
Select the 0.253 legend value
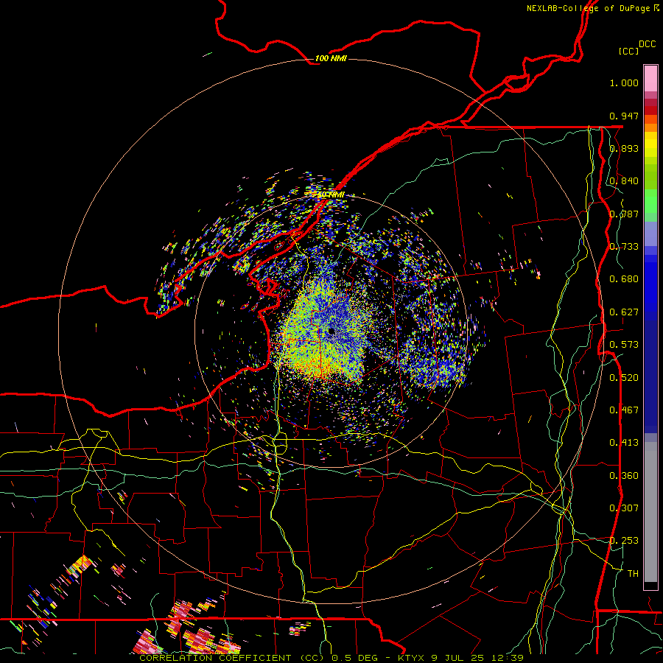624,541
